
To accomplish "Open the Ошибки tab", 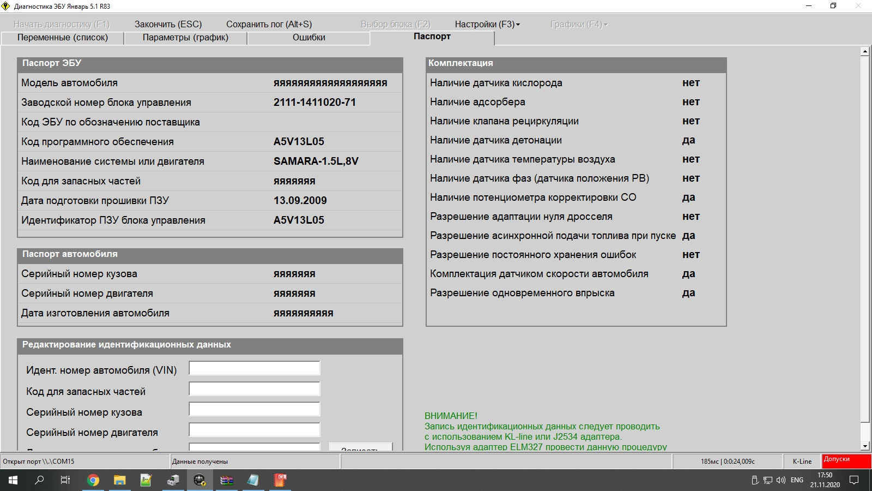I will point(309,38).
